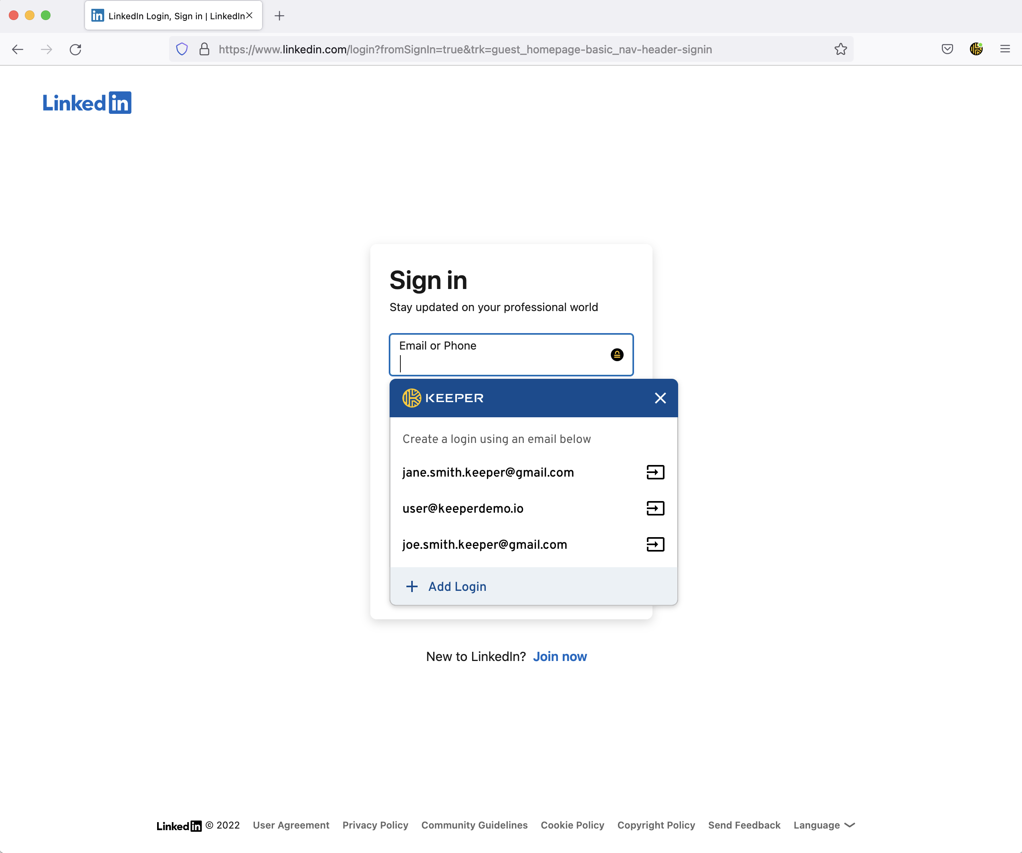Select the user@keeperdemo.io email text
1022x853 pixels.
(x=463, y=509)
